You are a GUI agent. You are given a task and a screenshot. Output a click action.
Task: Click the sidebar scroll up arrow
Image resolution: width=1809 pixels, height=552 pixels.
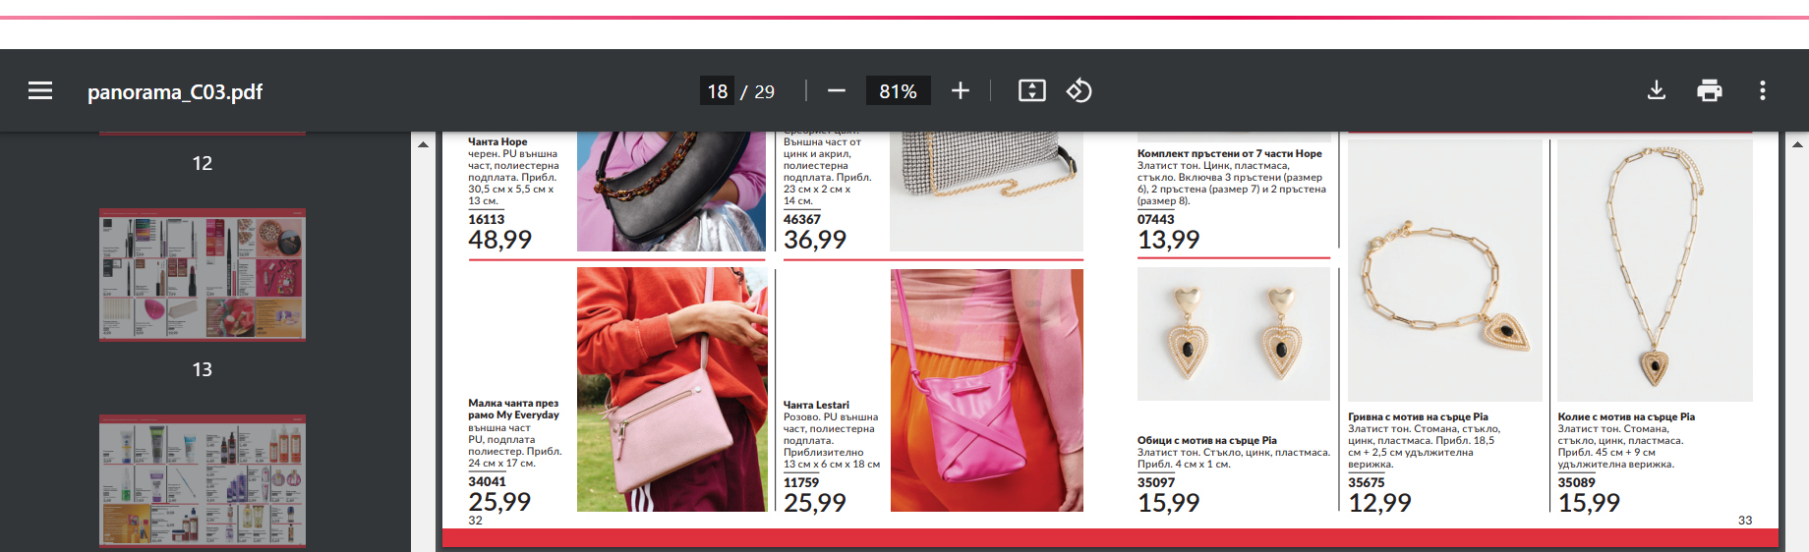tap(423, 144)
